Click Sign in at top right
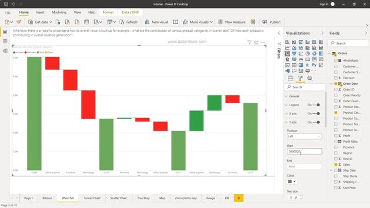The image size is (370, 208). (324, 4)
